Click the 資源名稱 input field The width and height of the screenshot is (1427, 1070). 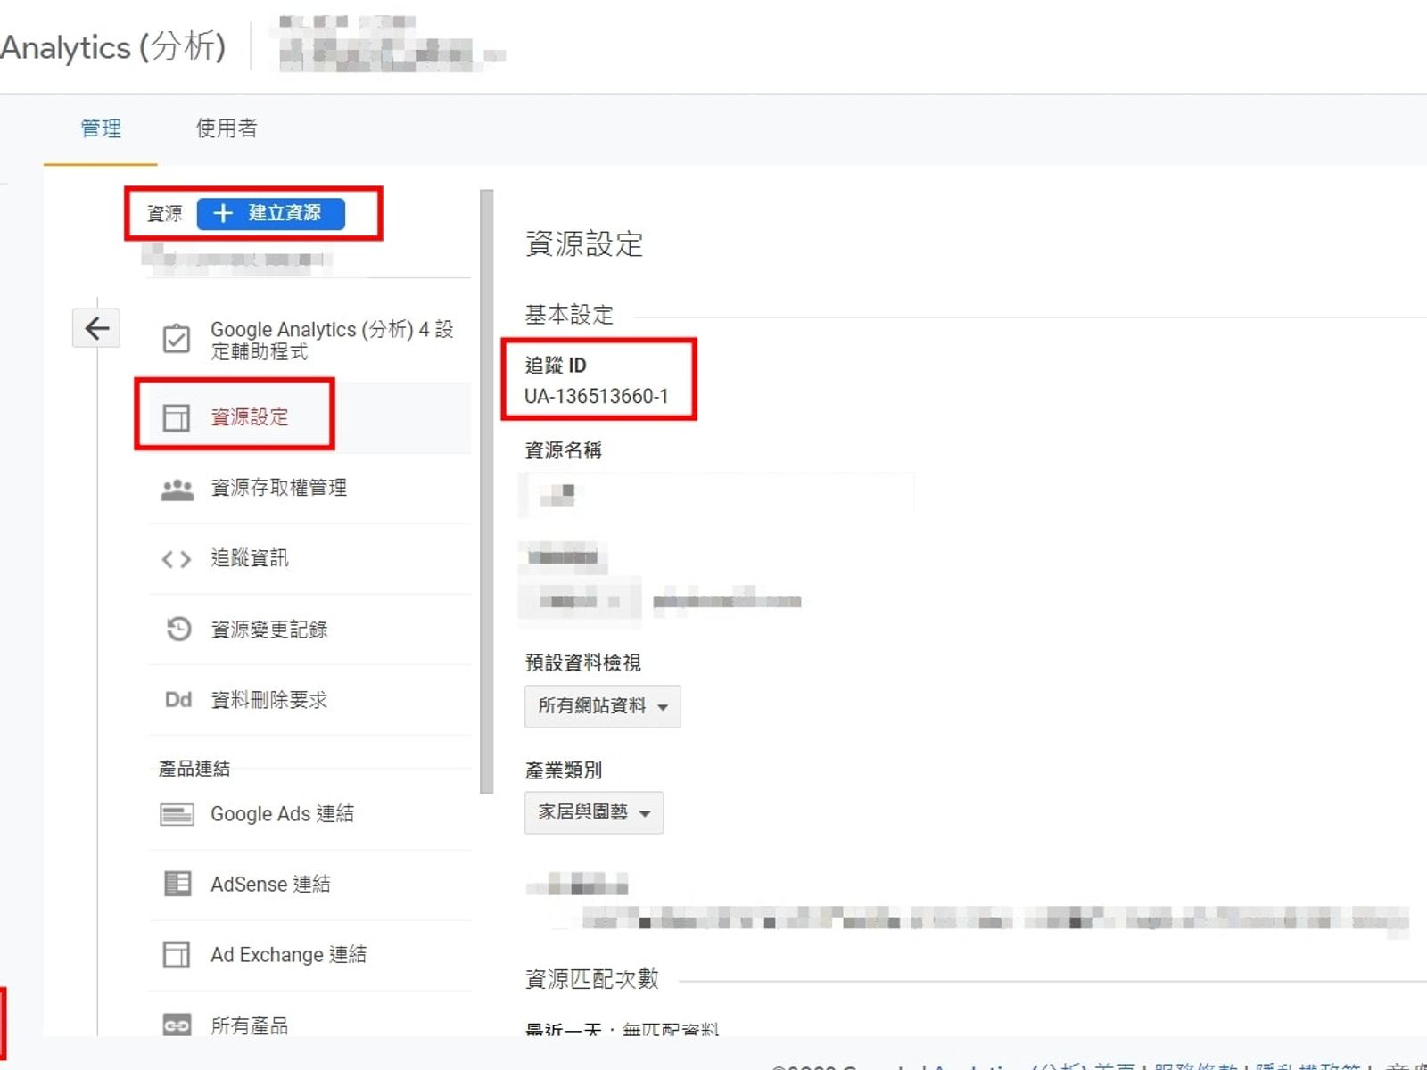click(x=718, y=494)
